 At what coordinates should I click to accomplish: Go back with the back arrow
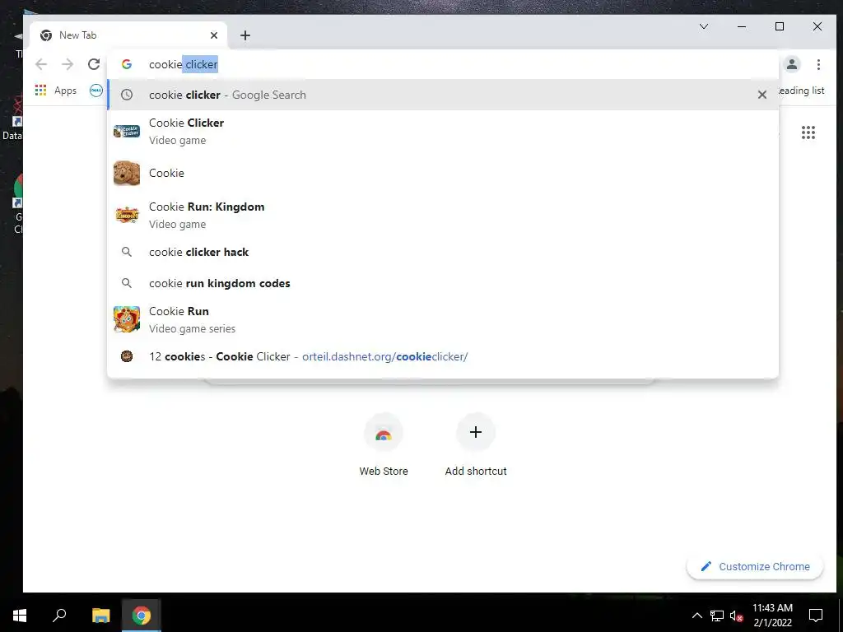pyautogui.click(x=41, y=64)
